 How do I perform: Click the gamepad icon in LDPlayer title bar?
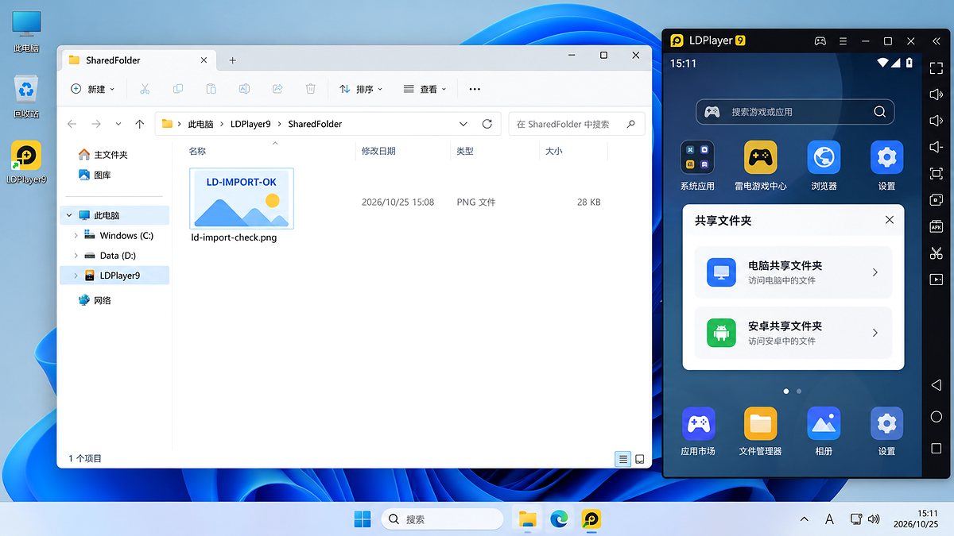click(820, 40)
